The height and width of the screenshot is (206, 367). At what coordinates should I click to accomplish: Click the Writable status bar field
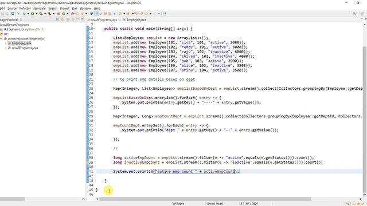pyautogui.click(x=178, y=204)
